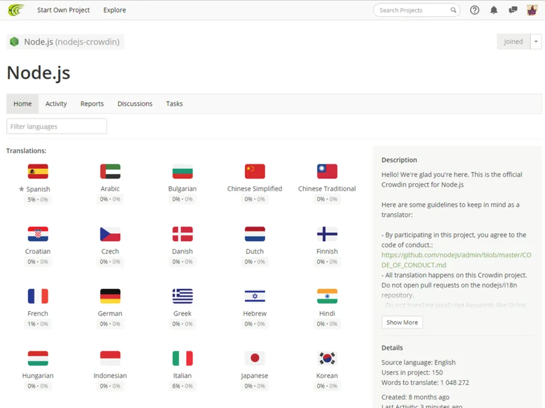This screenshot has height=408, width=545.
Task: Open the help question mark icon
Action: pos(475,10)
